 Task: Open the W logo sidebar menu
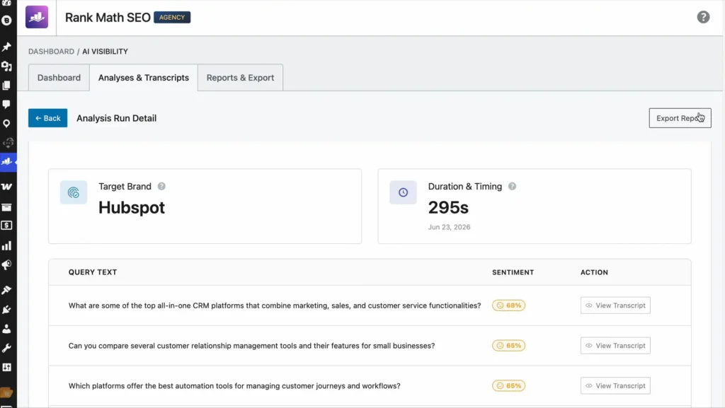coord(6,187)
